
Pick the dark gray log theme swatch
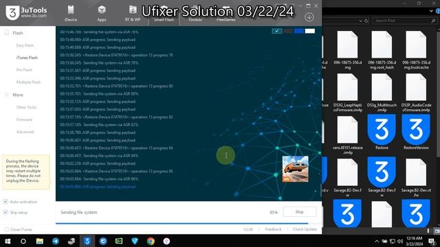[x=288, y=31]
